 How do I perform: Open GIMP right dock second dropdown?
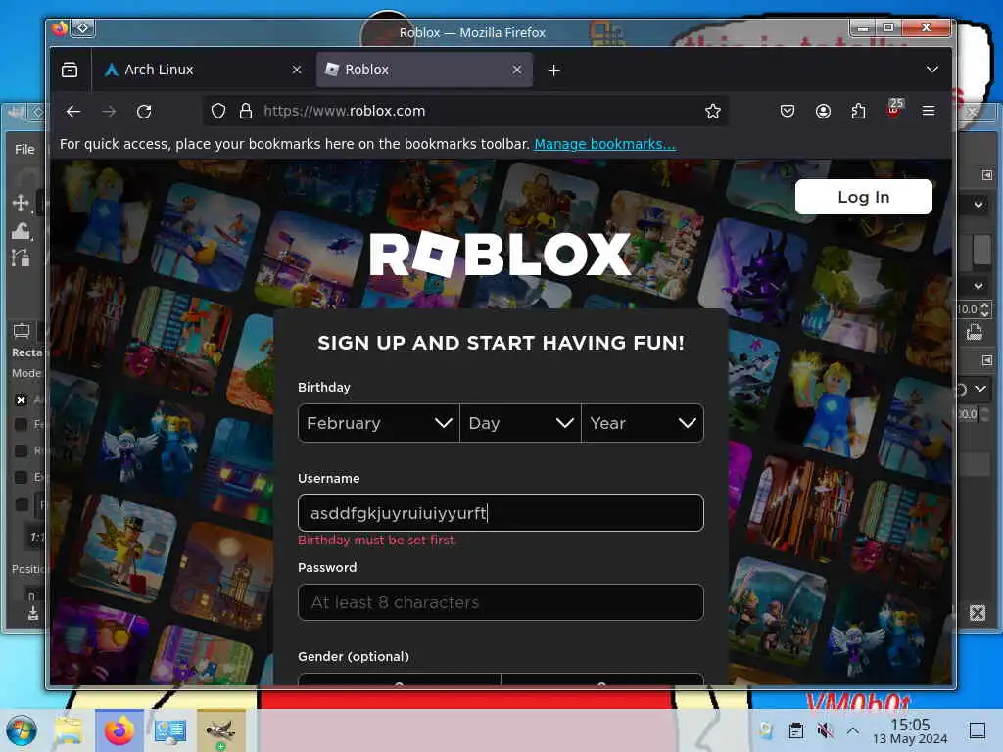click(x=979, y=286)
